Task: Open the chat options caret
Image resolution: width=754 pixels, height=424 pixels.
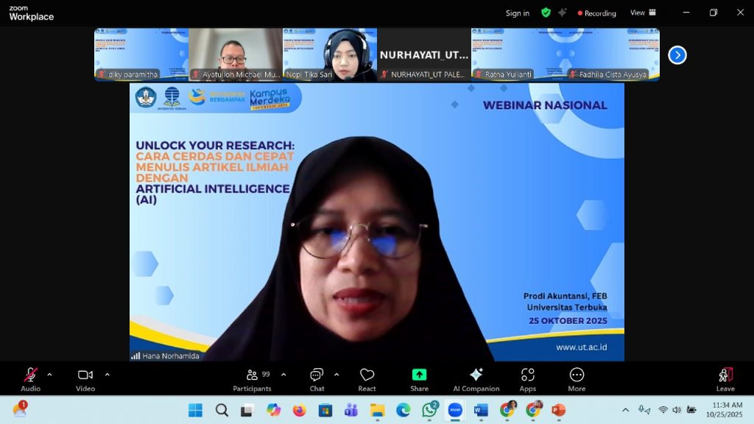Action: click(x=337, y=374)
